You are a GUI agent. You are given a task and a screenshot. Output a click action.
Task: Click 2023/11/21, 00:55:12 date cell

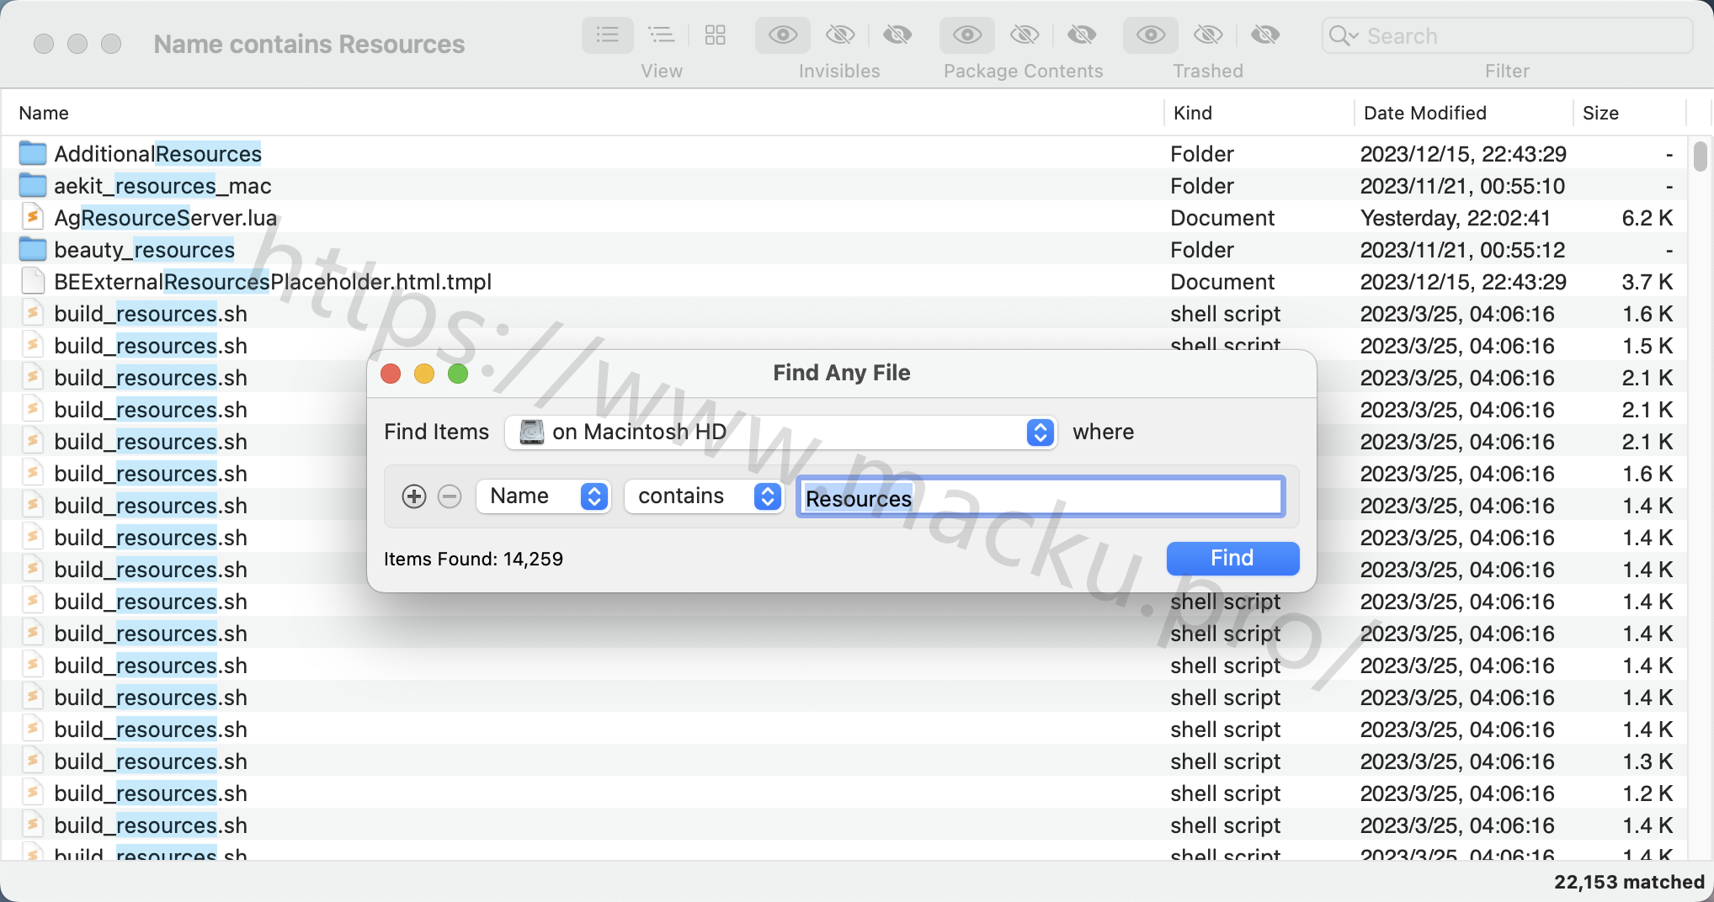point(1463,250)
